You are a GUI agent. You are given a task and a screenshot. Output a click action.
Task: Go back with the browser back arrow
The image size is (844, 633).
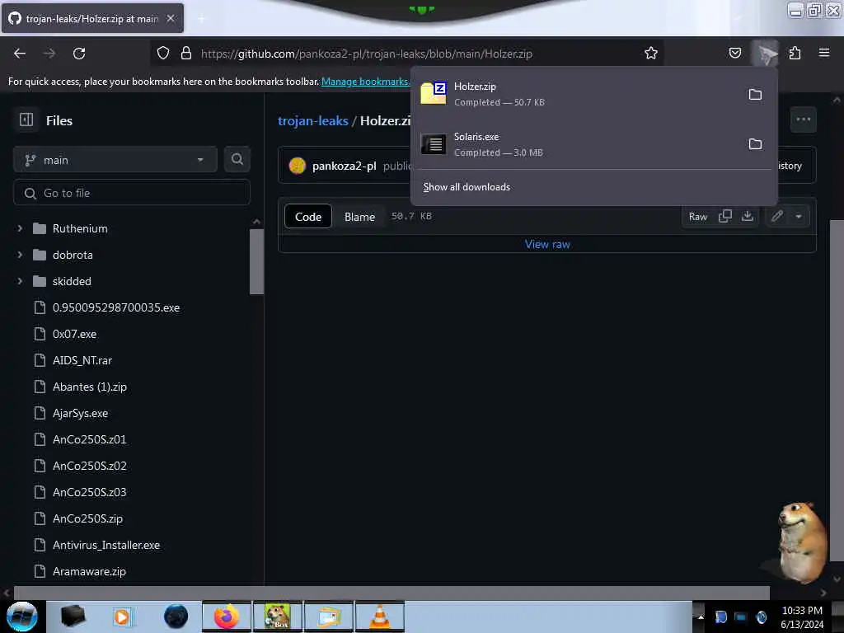[x=20, y=54]
